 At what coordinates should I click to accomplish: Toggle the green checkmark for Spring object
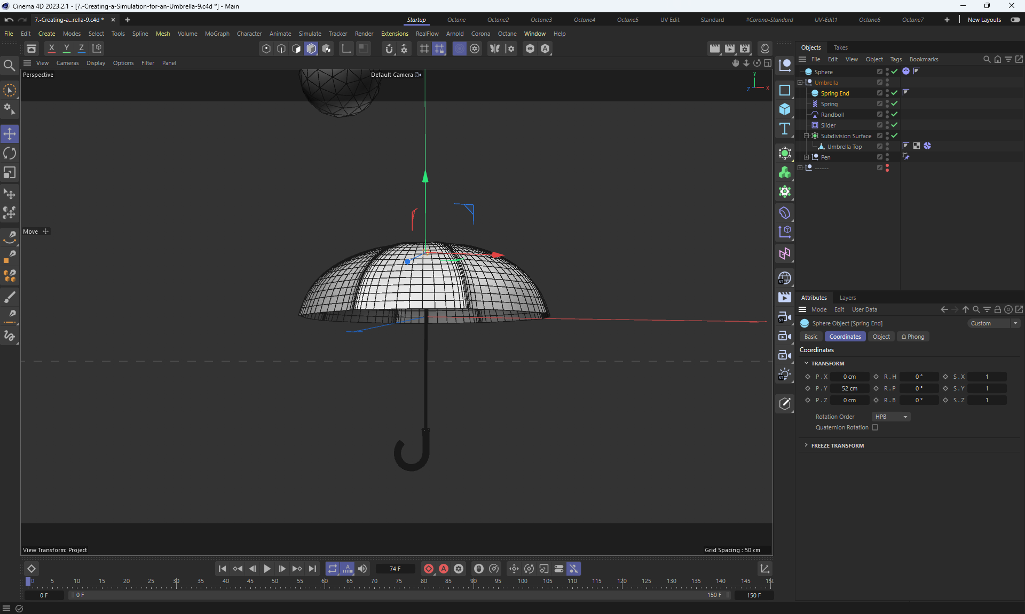click(894, 103)
